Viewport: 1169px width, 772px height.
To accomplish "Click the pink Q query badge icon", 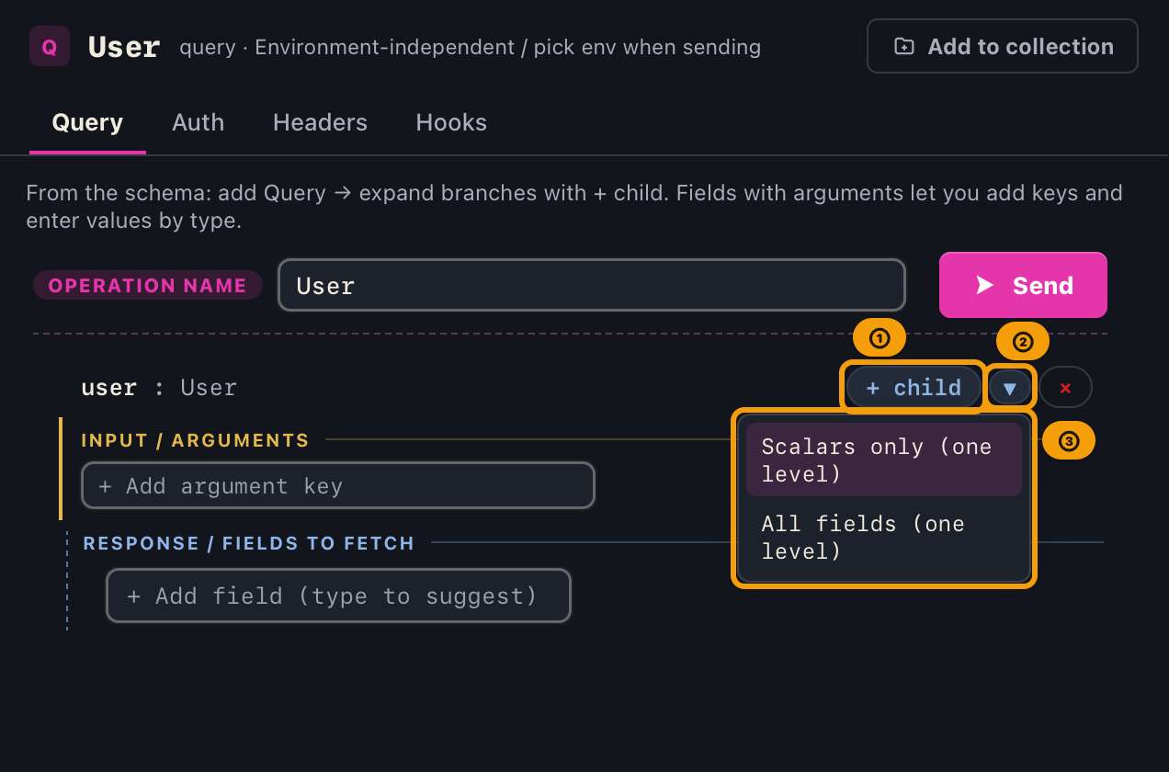I will (x=50, y=46).
